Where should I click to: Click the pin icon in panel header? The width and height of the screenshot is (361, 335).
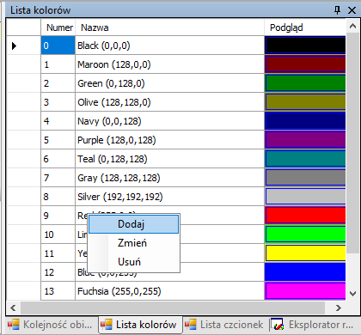pos(338,10)
